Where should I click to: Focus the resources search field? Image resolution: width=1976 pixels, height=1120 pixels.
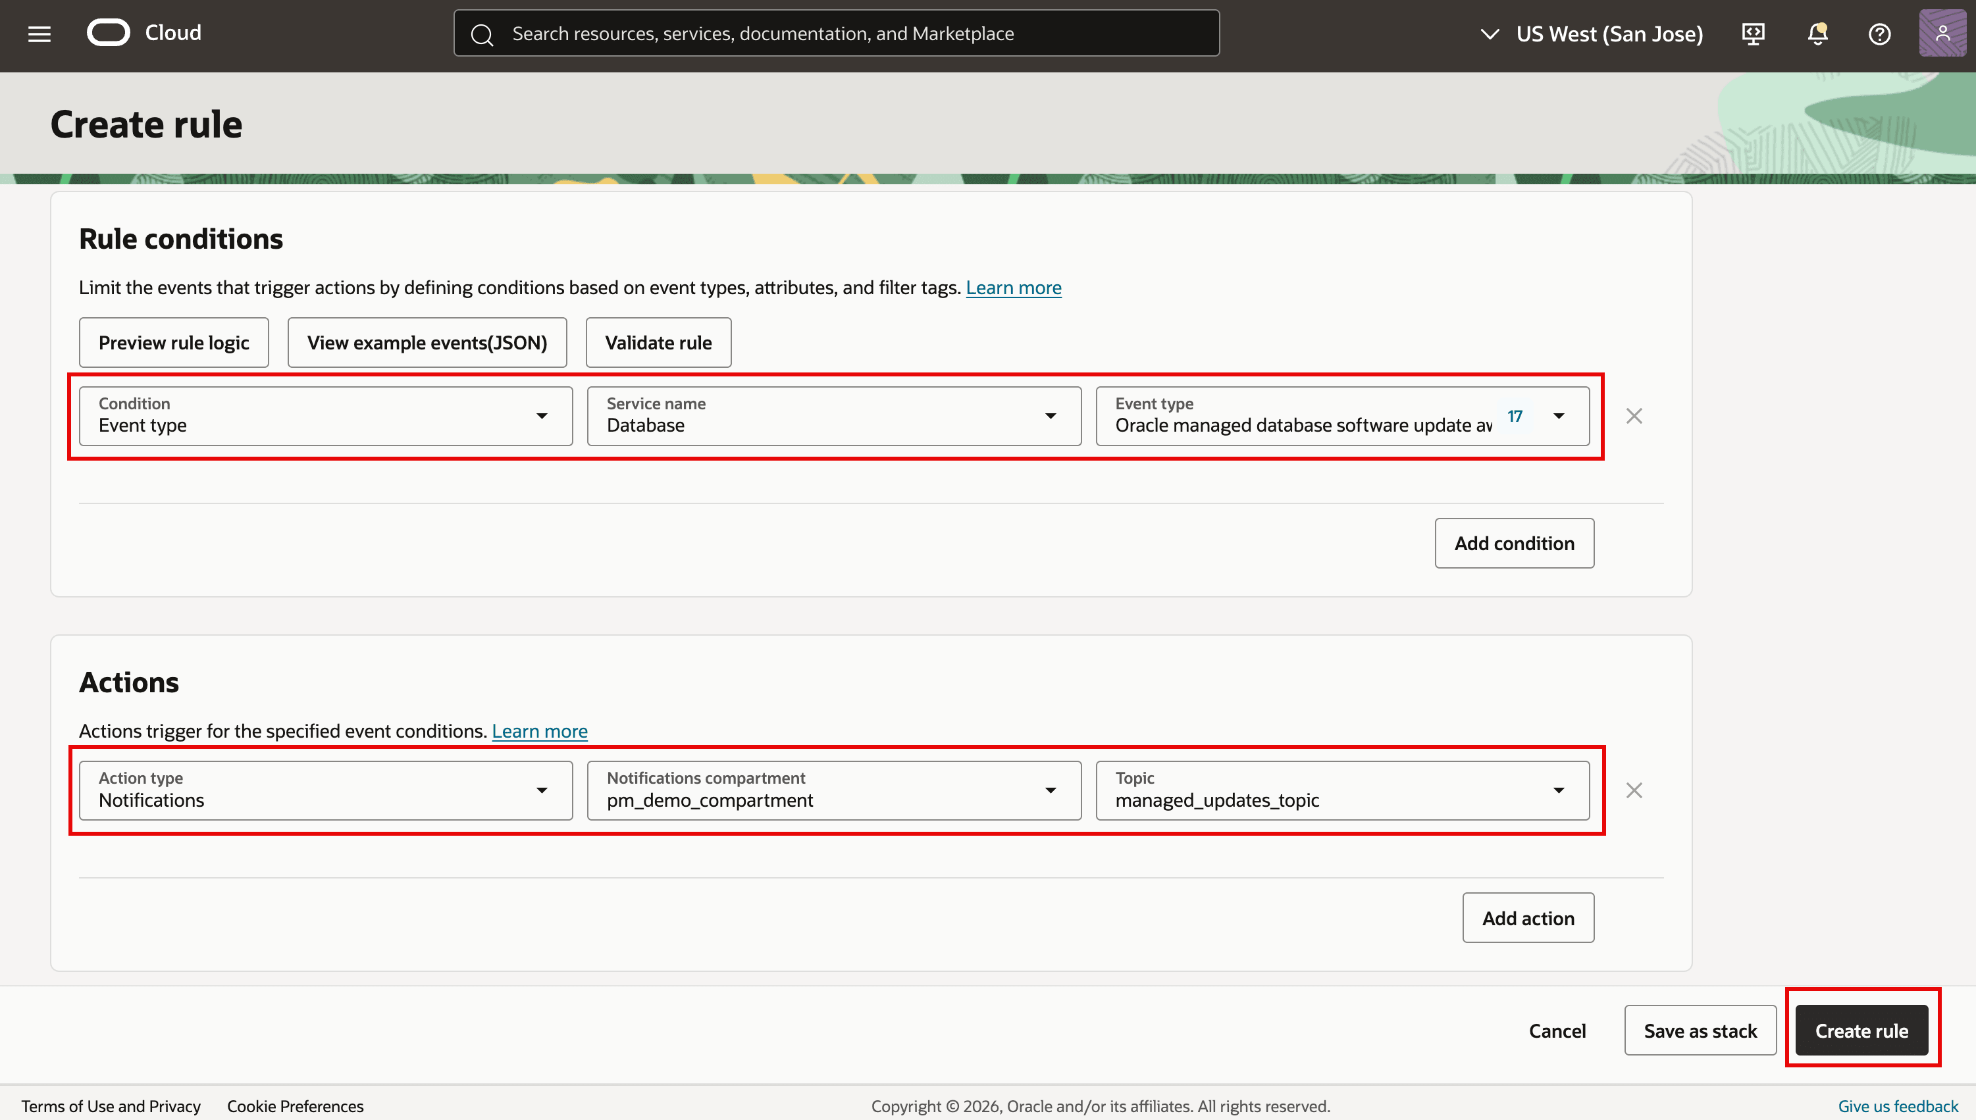[837, 33]
